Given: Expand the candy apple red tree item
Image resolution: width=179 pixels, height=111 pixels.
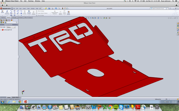Looking at the screenshot, I should click(x=1, y=30).
